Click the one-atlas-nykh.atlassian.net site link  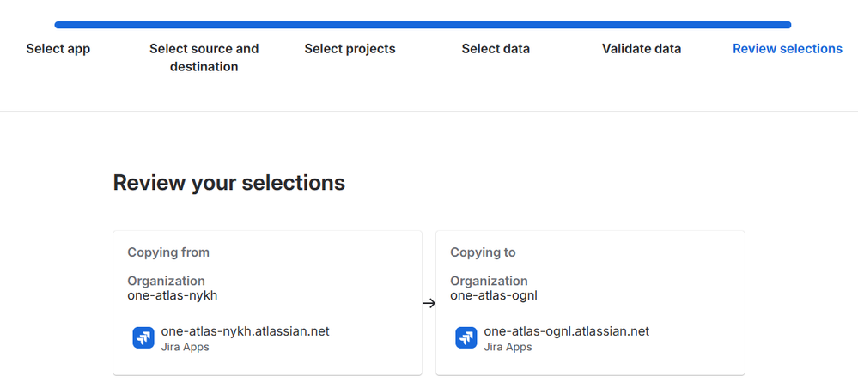click(x=245, y=331)
